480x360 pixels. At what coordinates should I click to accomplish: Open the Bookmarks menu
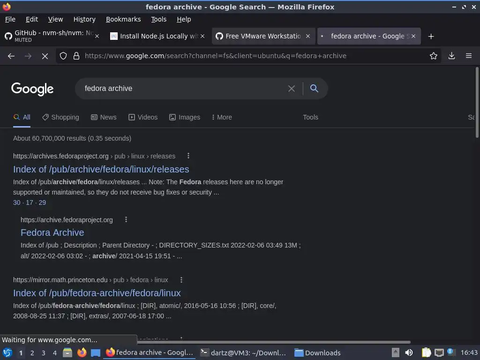click(123, 19)
